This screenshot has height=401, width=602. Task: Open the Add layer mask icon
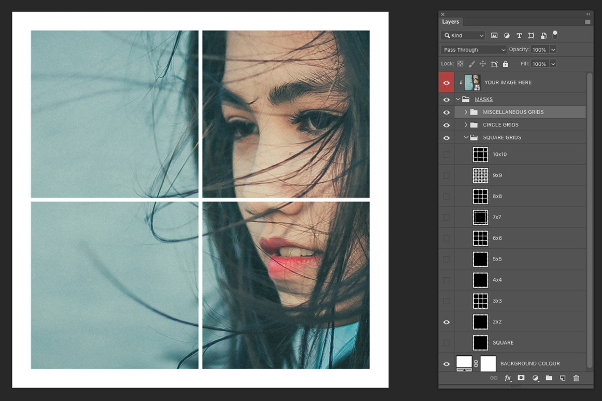521,378
